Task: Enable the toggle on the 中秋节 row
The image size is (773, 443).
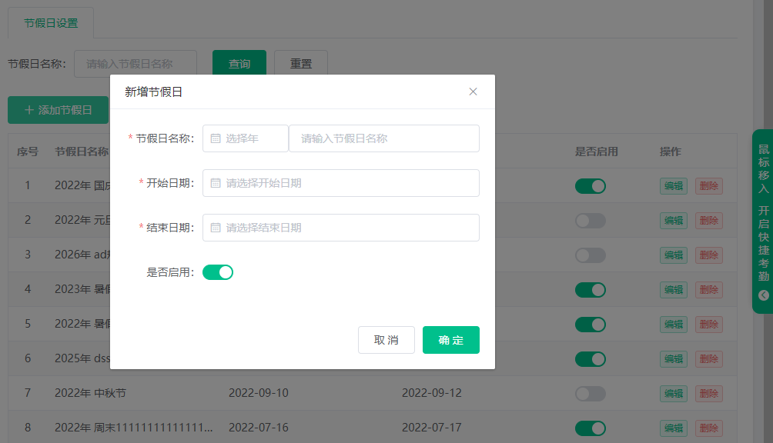Action: (x=591, y=393)
